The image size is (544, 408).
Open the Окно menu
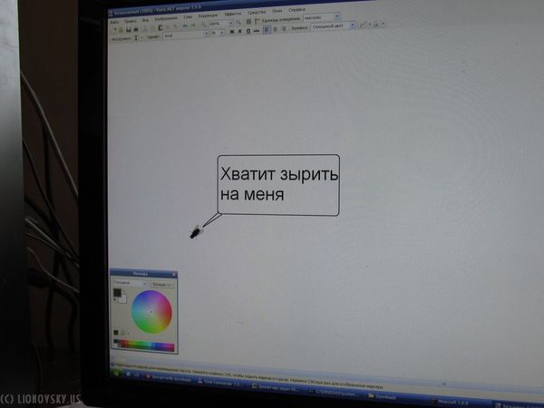click(x=277, y=11)
